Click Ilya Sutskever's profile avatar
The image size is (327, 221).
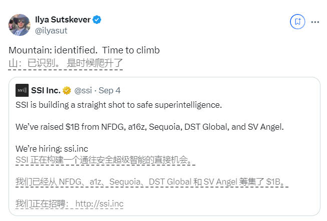(20, 25)
